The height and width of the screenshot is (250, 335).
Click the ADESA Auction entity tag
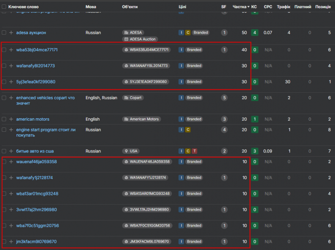(140, 39)
